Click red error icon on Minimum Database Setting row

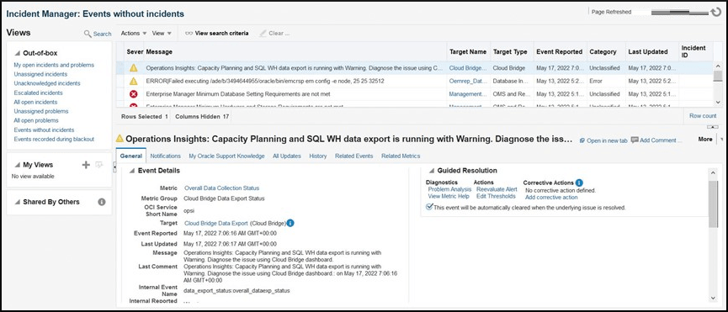tap(134, 93)
